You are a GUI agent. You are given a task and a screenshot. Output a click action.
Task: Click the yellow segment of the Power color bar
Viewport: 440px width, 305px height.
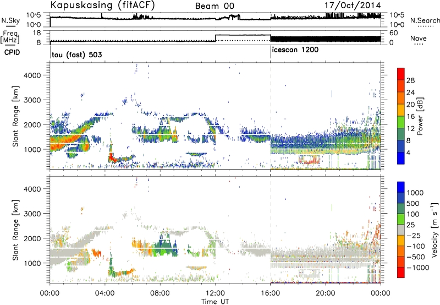tap(401, 110)
